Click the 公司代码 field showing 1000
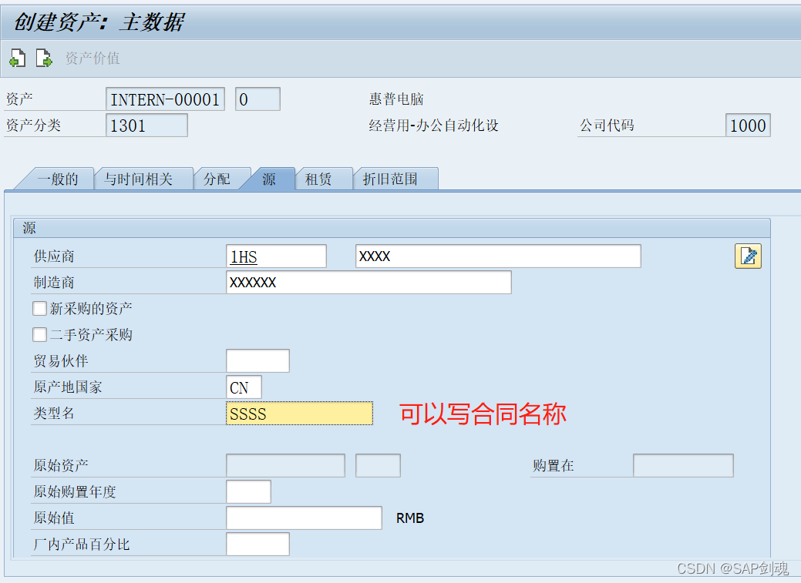 click(x=748, y=125)
